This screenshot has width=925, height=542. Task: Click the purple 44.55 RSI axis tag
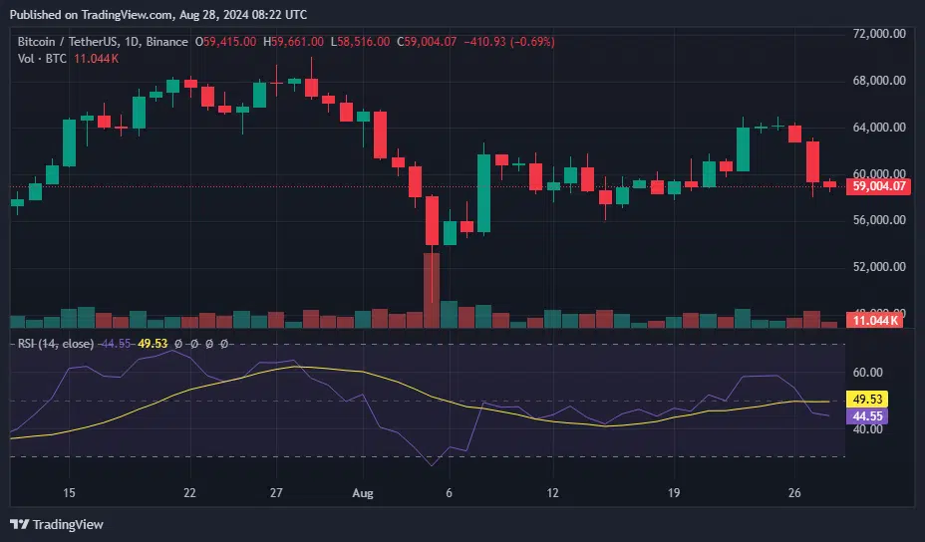pyautogui.click(x=866, y=416)
